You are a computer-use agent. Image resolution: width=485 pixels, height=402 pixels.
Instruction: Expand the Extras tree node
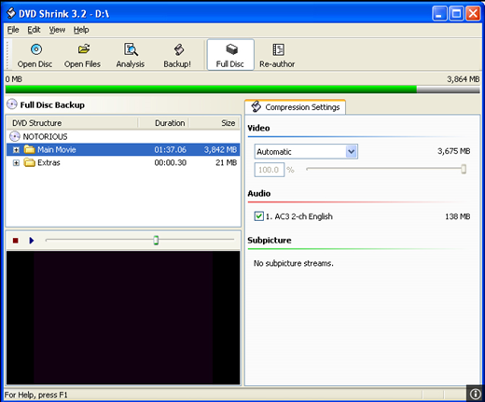click(x=16, y=163)
